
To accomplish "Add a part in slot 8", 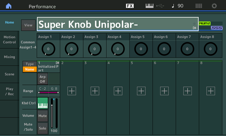I will pyautogui.click(x=211, y=91).
